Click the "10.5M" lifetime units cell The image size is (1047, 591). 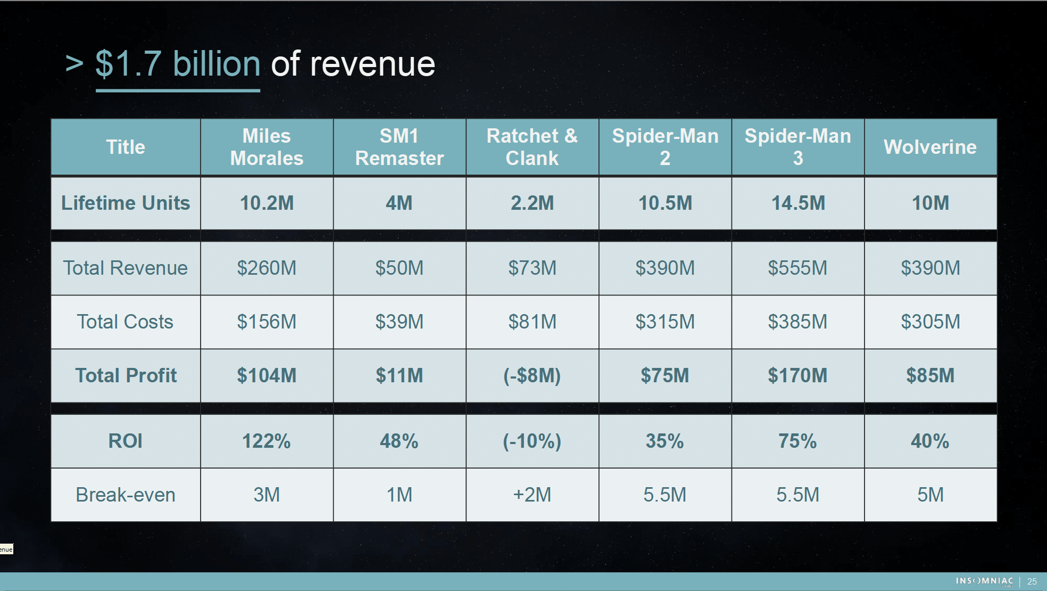[665, 203]
